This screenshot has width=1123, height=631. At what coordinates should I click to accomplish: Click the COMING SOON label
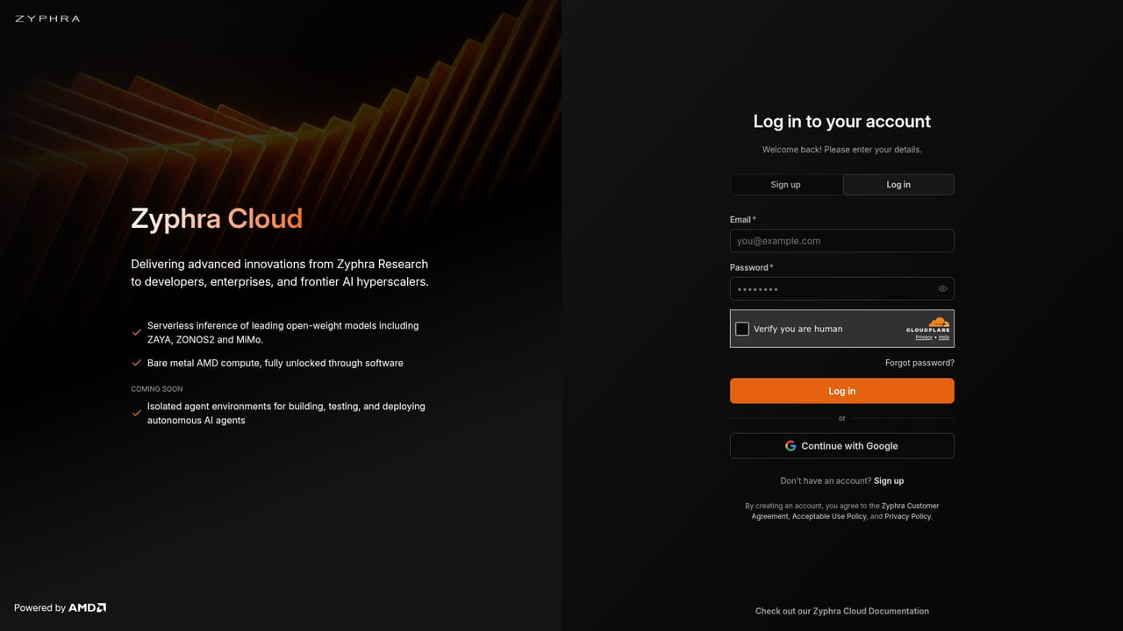[x=157, y=389]
